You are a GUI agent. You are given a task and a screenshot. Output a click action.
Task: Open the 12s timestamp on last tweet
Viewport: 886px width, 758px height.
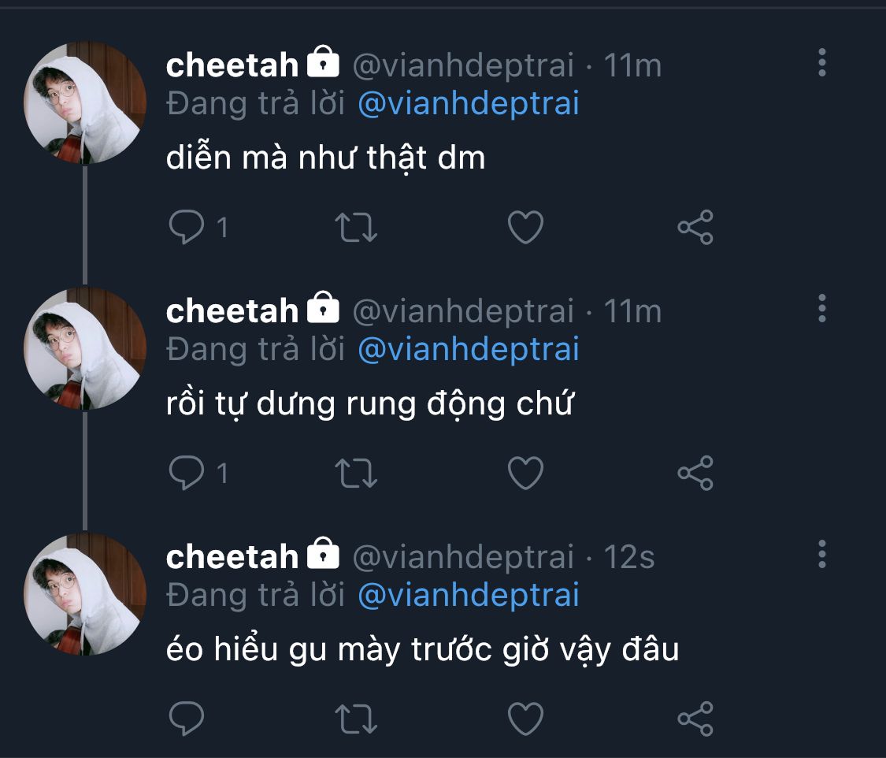click(x=629, y=557)
